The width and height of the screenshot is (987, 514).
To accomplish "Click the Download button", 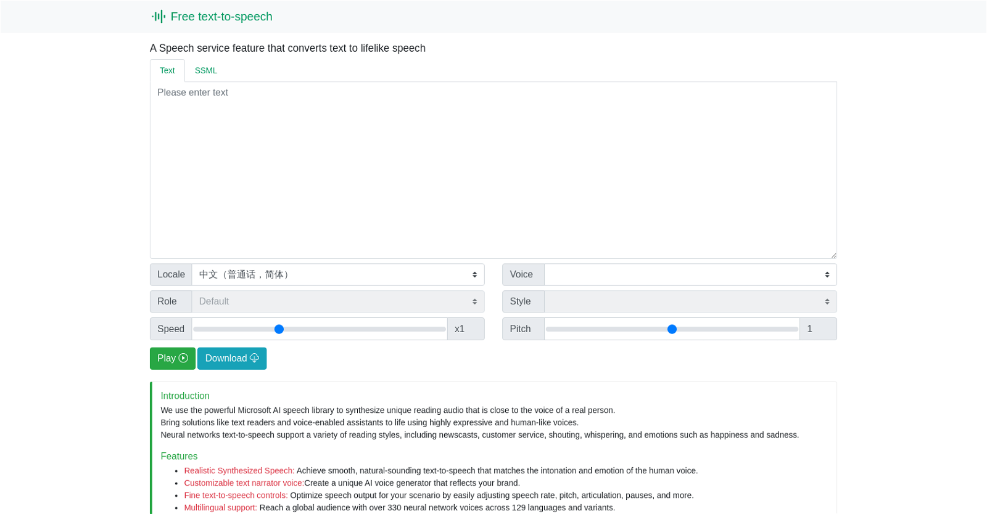I will pos(232,359).
